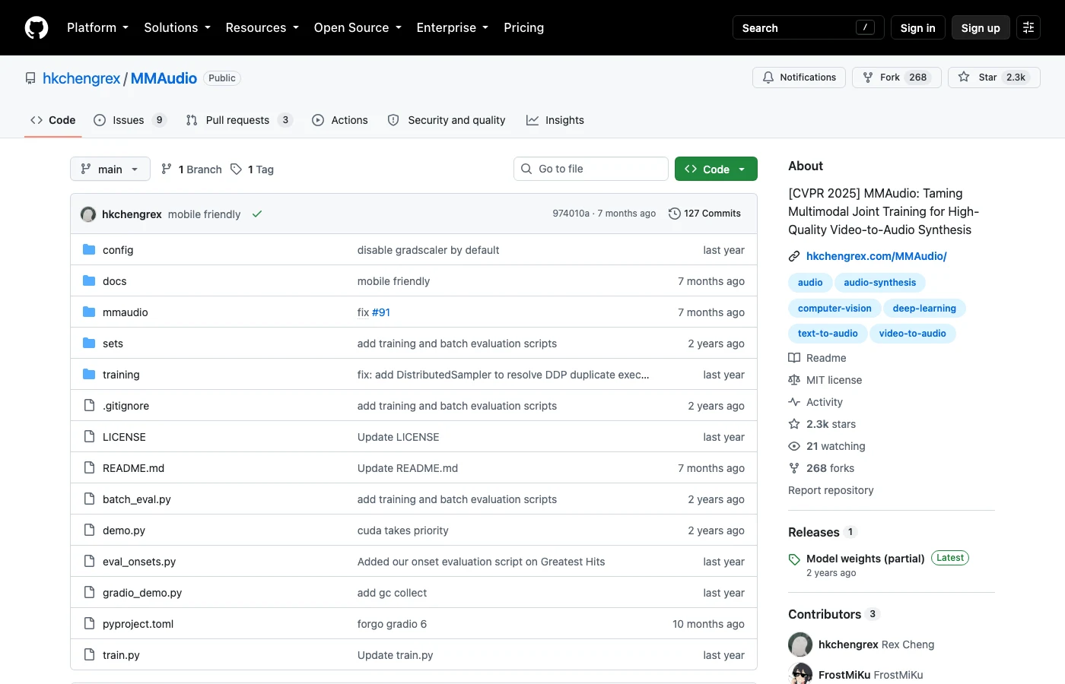This screenshot has width=1065, height=684.
Task: Click the LICENSE file icon
Action: pos(89,437)
